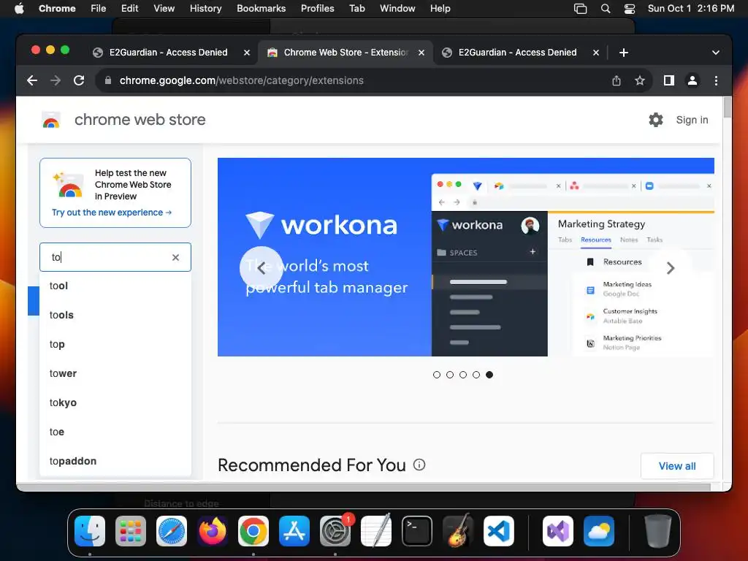Open the Workona promotional banner
This screenshot has height=561, width=748.
click(x=465, y=257)
